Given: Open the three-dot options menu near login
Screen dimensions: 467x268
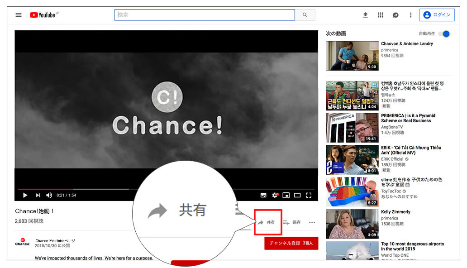Looking at the screenshot, I should 410,14.
